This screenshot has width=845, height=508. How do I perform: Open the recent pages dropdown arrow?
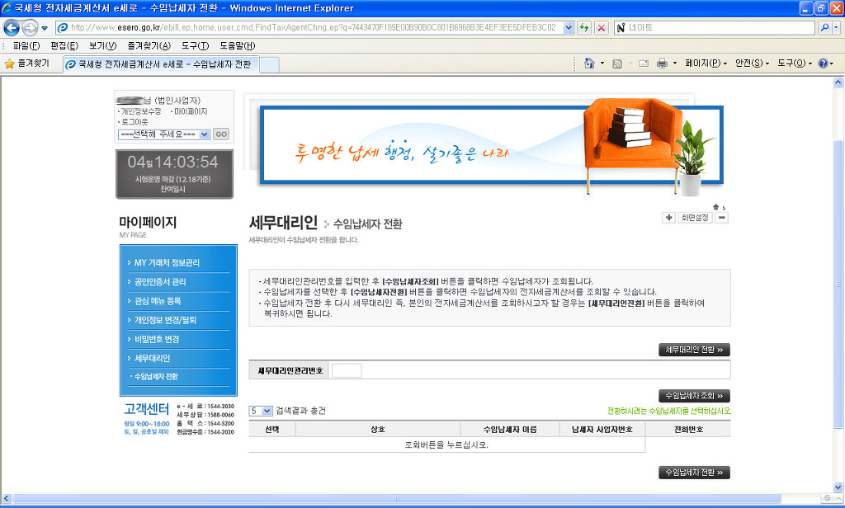click(x=45, y=28)
